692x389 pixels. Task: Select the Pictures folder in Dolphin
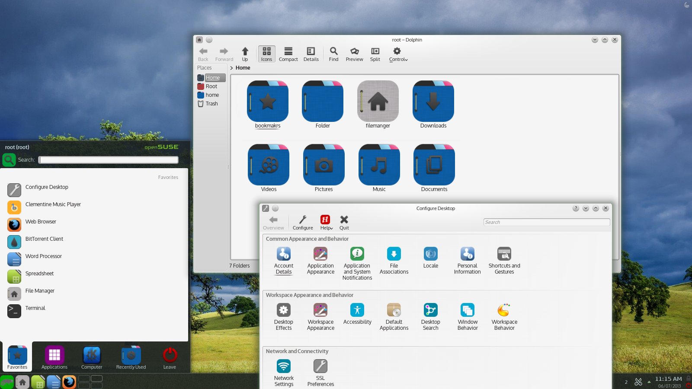tap(324, 168)
